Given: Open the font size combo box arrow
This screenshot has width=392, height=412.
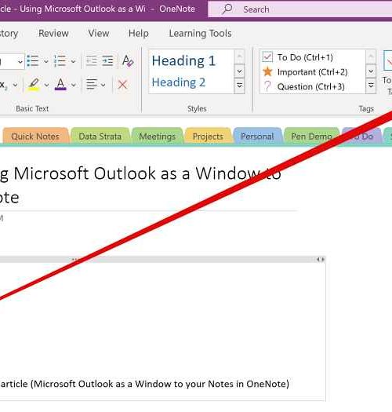Looking at the screenshot, I should [x=20, y=62].
